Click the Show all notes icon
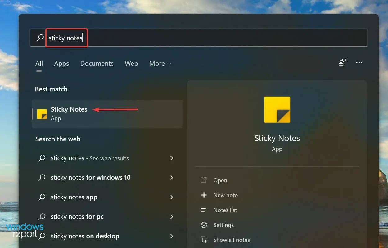Image resolution: width=388 pixels, height=248 pixels. click(x=204, y=240)
